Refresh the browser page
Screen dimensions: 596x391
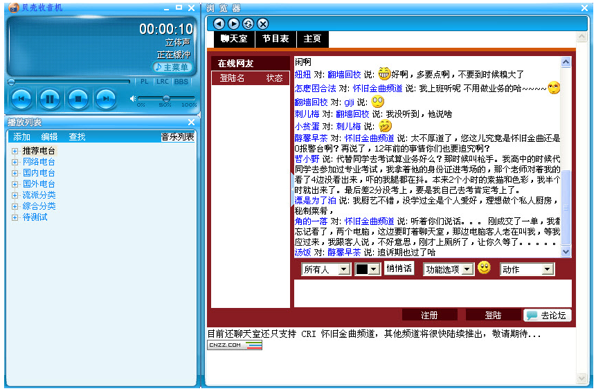tap(248, 24)
